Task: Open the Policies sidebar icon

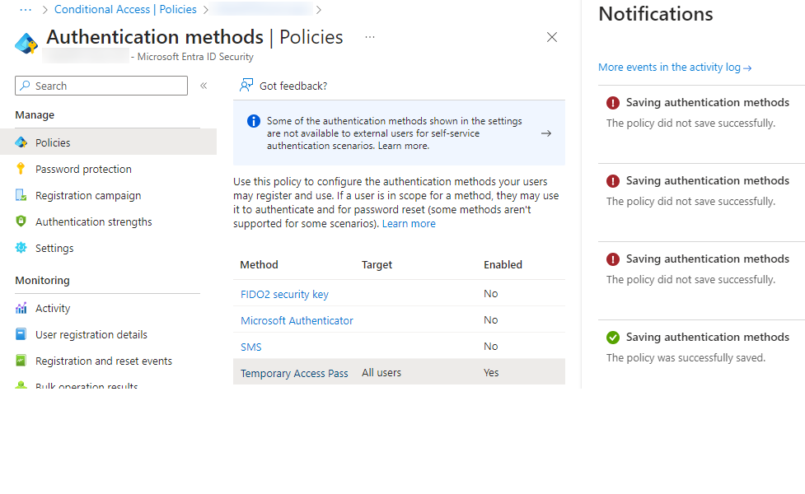Action: click(21, 142)
